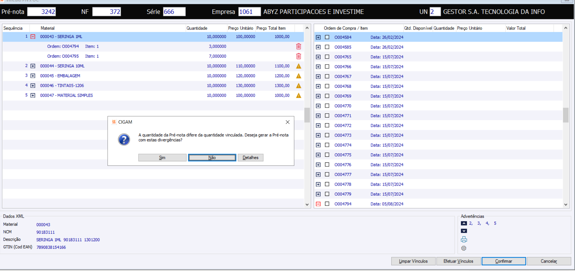Select order row 0004778
Image resolution: width=575 pixels, height=271 pixels.
[438, 184]
